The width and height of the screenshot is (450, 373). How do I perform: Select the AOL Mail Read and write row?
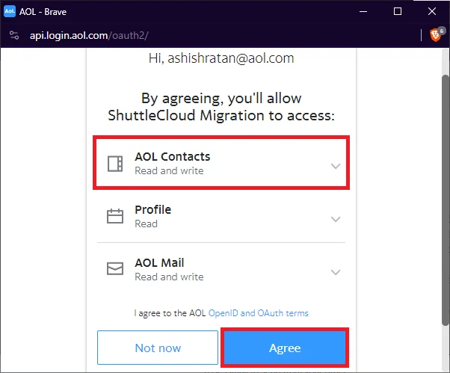pos(221,269)
